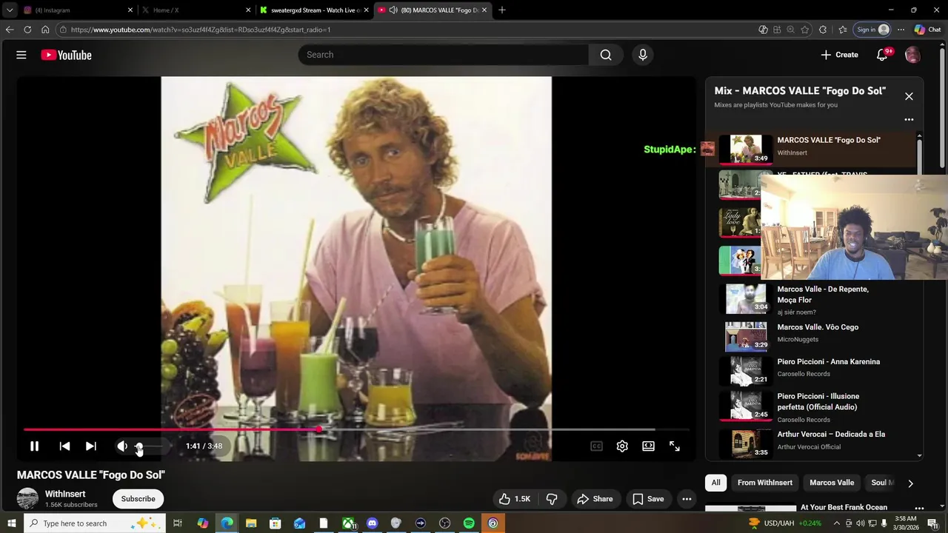Toggle closed captions on the player

click(x=596, y=446)
